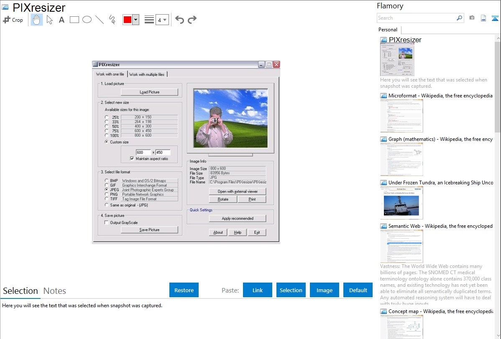The image size is (501, 339).
Task: Open the annotation color dropdown arrow
Action: [x=136, y=20]
